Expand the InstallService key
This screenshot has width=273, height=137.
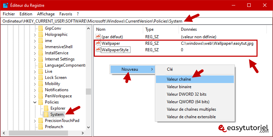35,53
